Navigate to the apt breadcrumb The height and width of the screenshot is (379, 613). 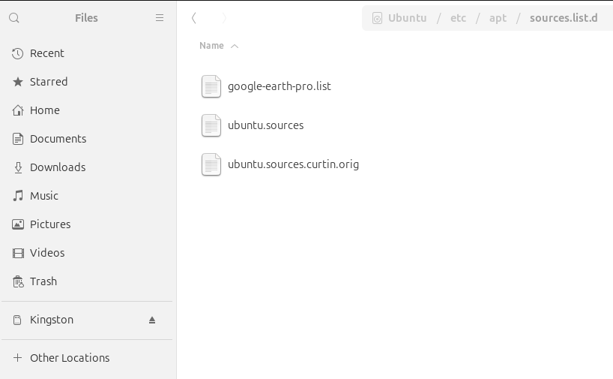(498, 18)
